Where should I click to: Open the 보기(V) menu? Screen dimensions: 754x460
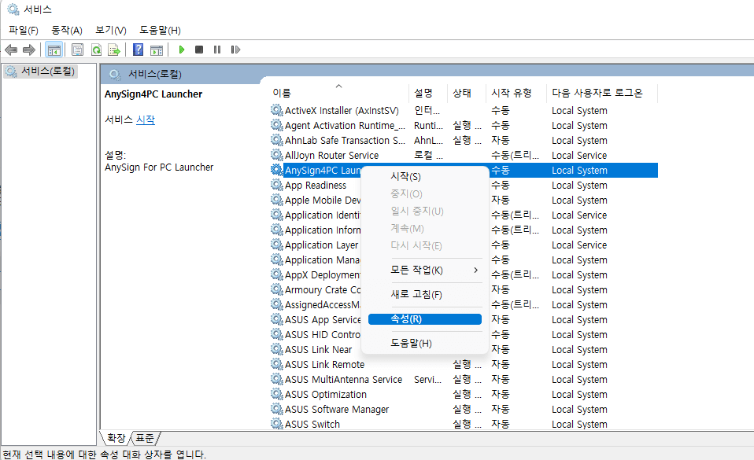click(109, 29)
